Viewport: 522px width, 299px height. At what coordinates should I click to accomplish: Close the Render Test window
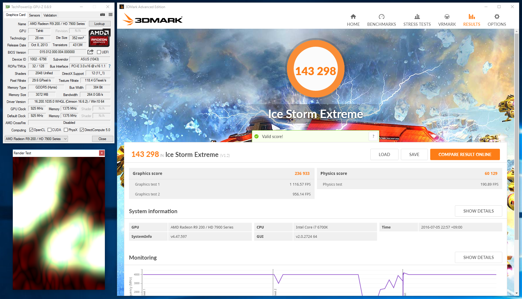[102, 153]
